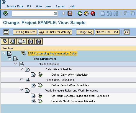Execute the Define Daily Work Schedules activity clock icon

[40, 75]
